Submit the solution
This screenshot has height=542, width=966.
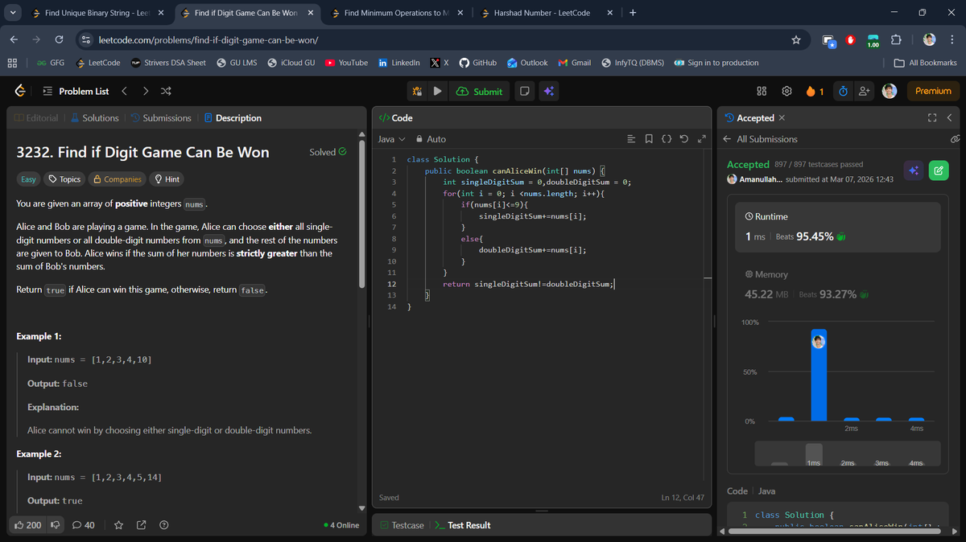click(480, 91)
